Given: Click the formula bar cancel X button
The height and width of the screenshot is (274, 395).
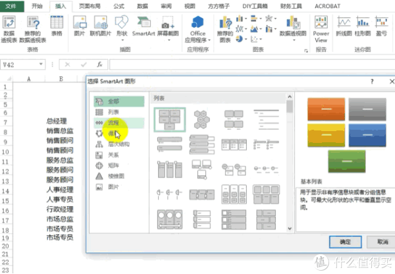Looking at the screenshot, I should [68, 65].
